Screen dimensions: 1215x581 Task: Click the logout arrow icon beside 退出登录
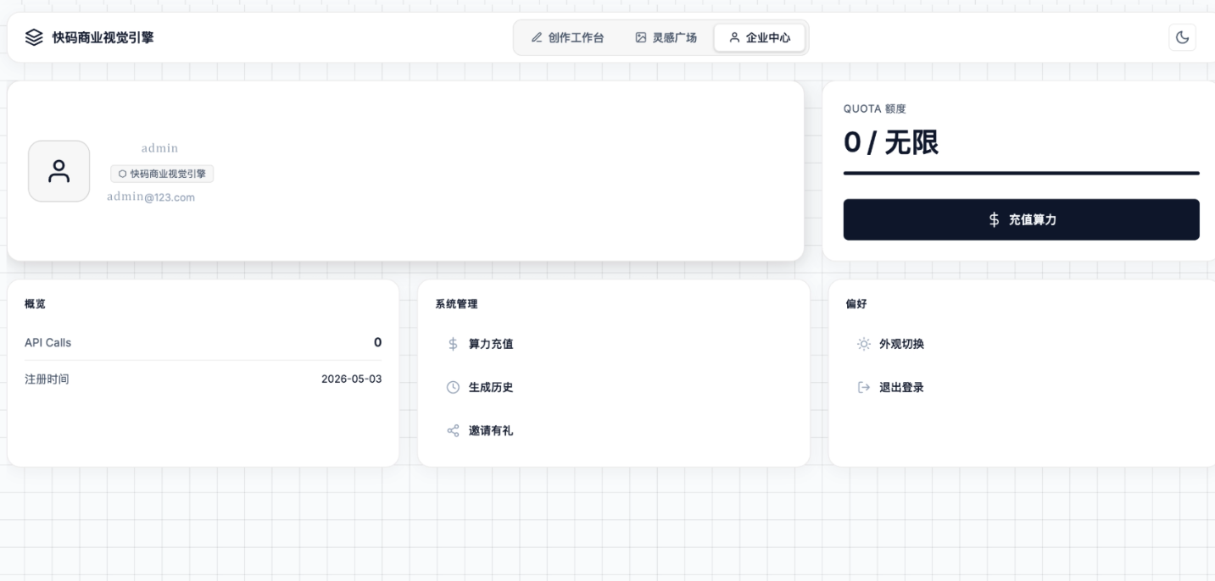coord(863,387)
